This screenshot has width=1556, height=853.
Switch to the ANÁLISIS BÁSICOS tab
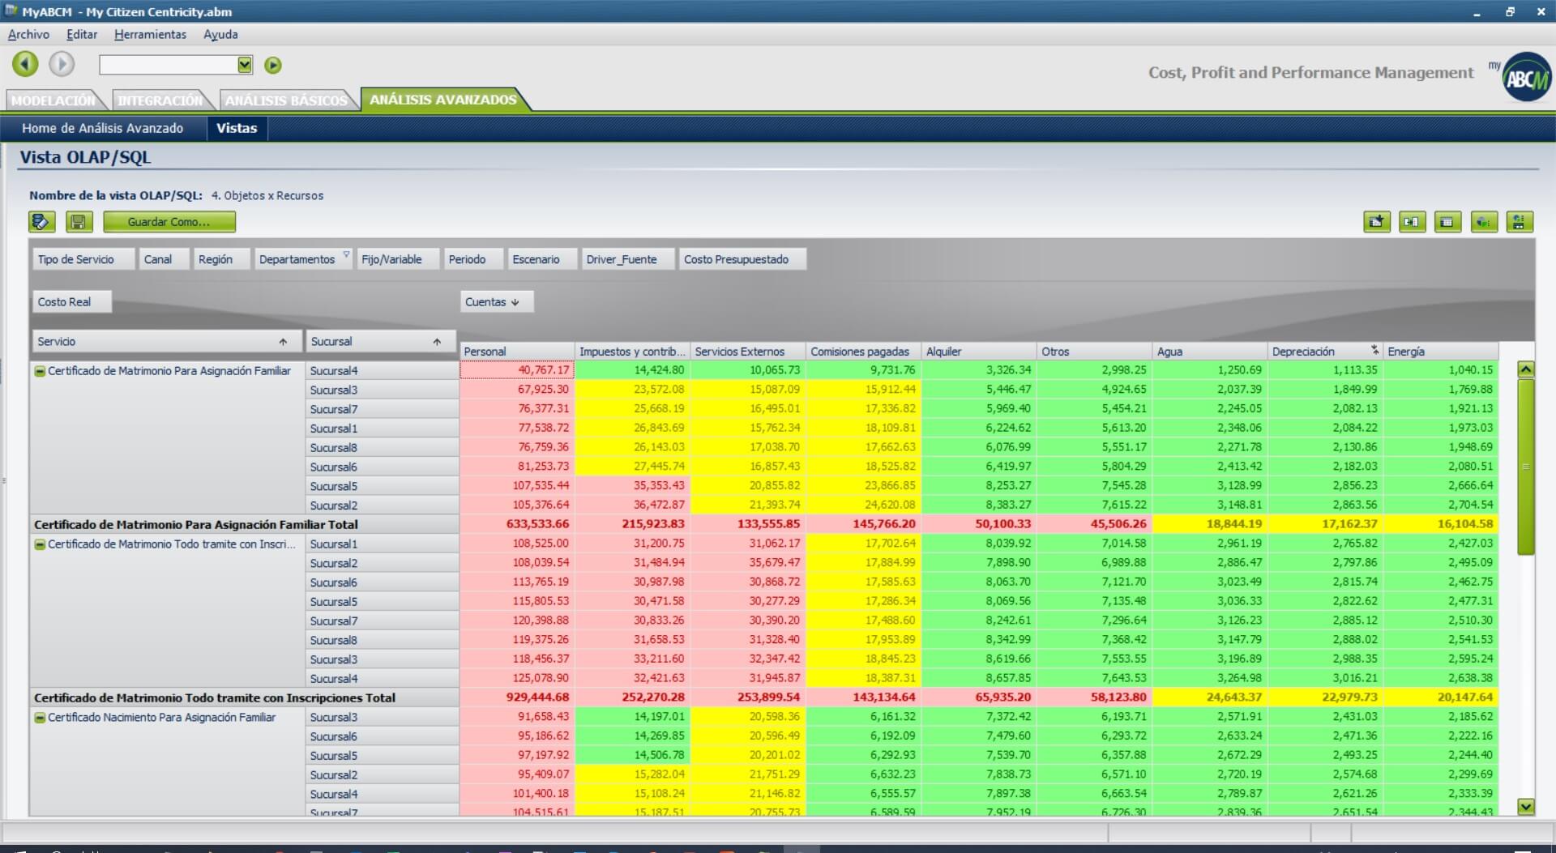tap(286, 100)
